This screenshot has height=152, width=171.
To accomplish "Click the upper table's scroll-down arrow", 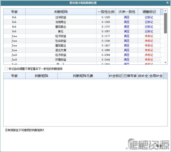I will point(165,62).
